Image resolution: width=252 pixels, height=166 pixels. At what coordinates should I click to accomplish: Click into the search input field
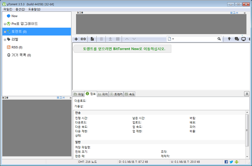(x=196, y=39)
